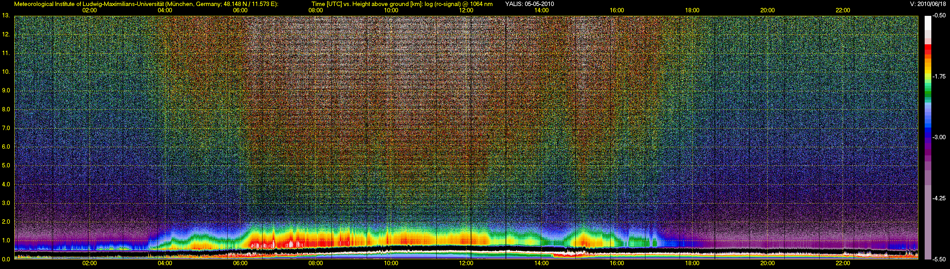The width and height of the screenshot is (950, 269).
Task: Click the '0.0' height axis label
Action: pyautogui.click(x=6, y=259)
